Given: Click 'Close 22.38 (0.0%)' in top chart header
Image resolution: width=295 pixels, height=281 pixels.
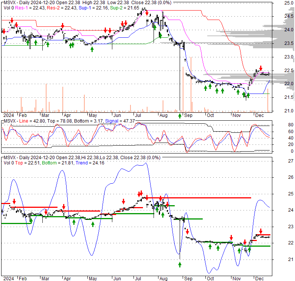Looking at the screenshot, I should click(x=151, y=3).
